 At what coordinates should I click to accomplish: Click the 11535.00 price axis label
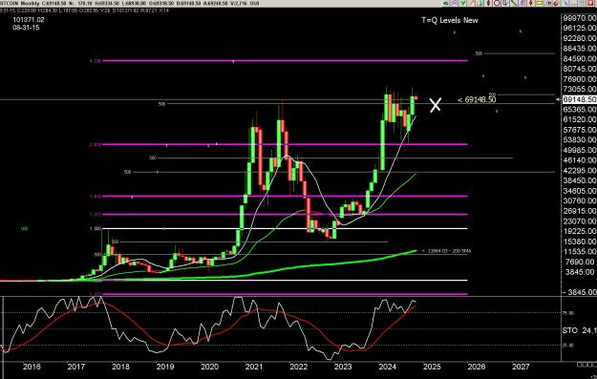tap(580, 251)
